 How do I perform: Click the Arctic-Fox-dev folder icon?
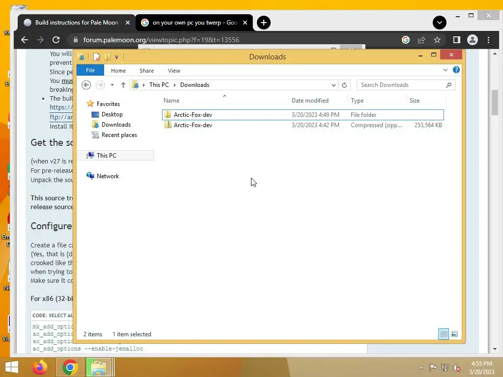point(168,114)
